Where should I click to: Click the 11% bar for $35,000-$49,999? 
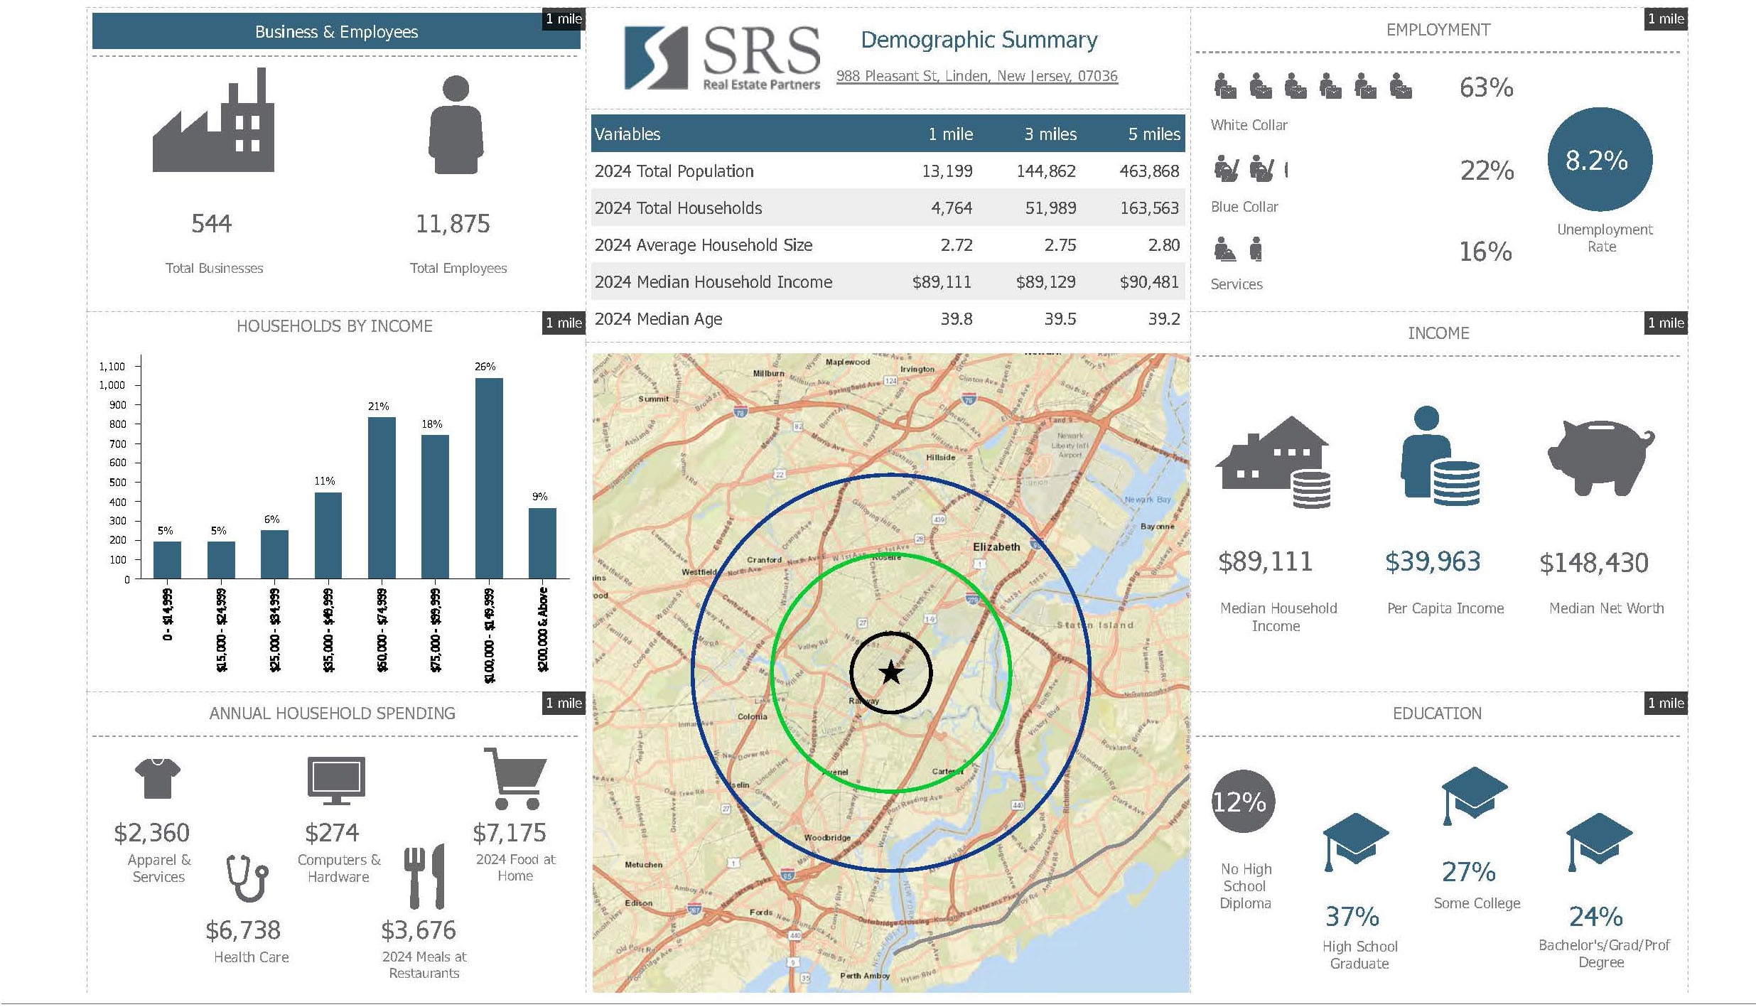(328, 535)
